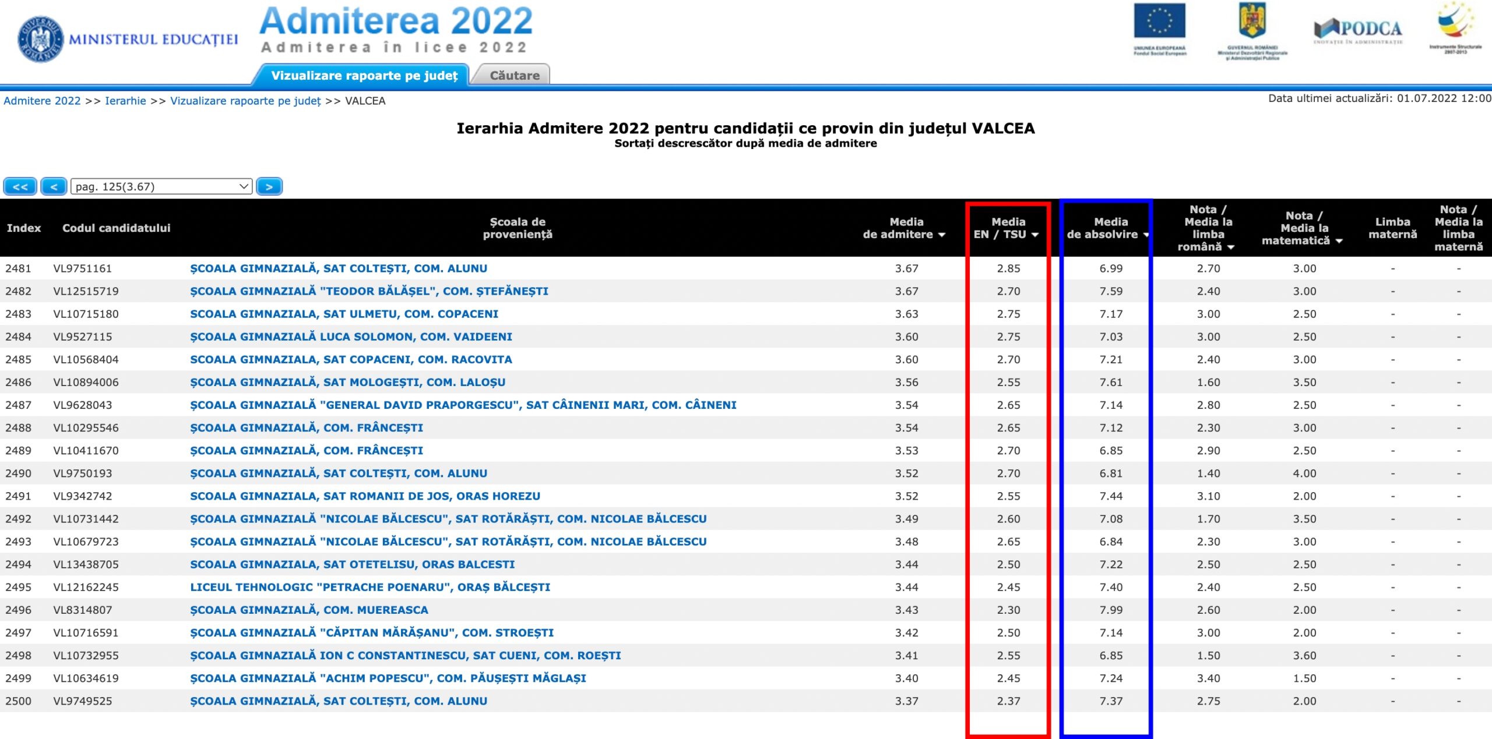This screenshot has width=1492, height=739.
Task: Open SAT COLTEȘTI school link in row 2500
Action: [x=339, y=701]
